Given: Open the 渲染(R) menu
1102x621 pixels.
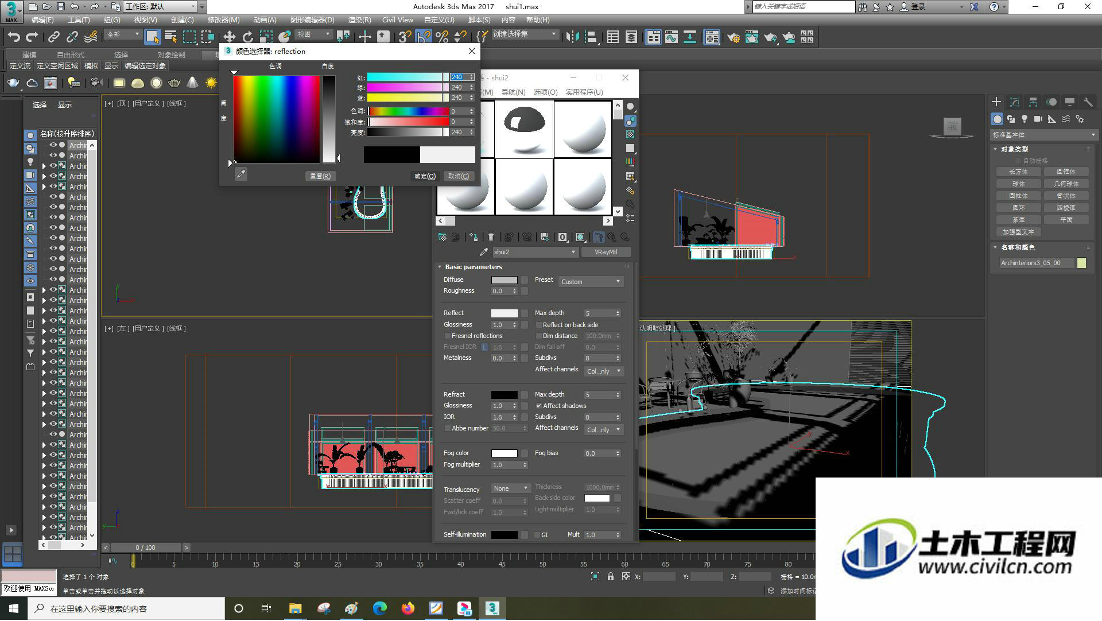Looking at the screenshot, I should tap(359, 20).
